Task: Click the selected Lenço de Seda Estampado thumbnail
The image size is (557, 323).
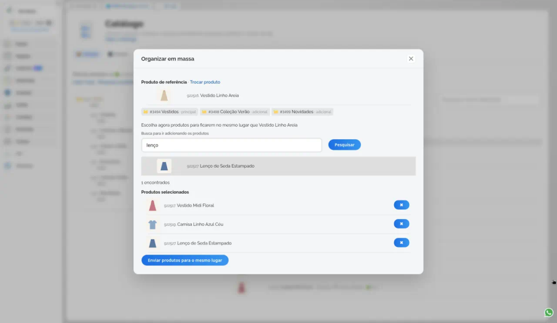Action: pos(152,243)
